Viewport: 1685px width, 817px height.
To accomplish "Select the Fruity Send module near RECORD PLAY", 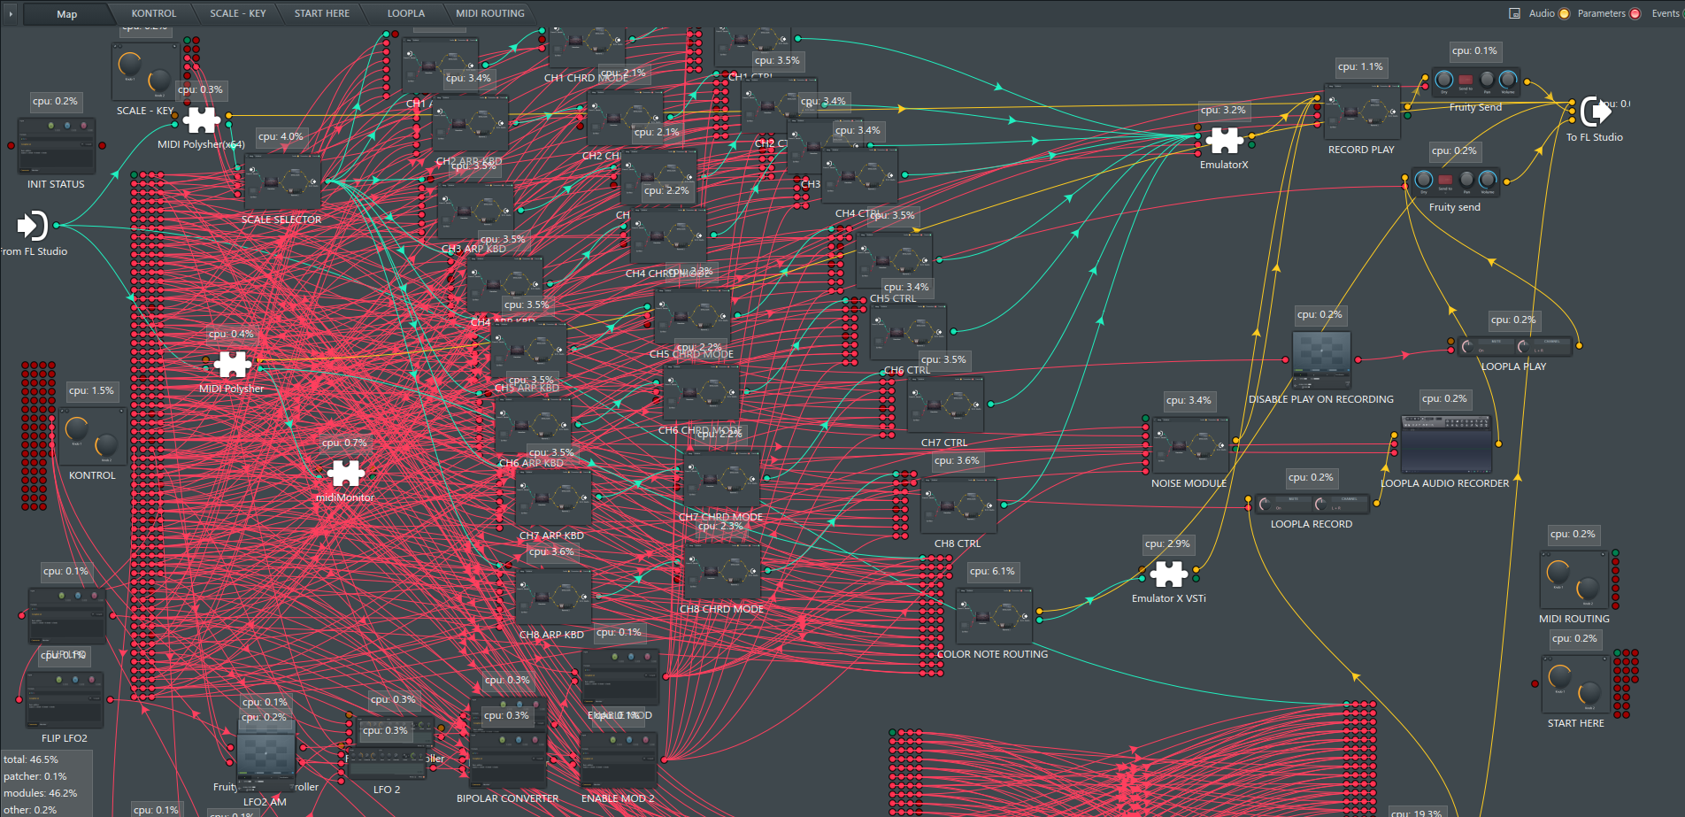I will pos(1475,81).
